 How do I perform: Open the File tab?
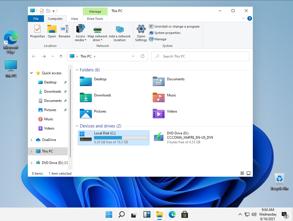[36, 19]
